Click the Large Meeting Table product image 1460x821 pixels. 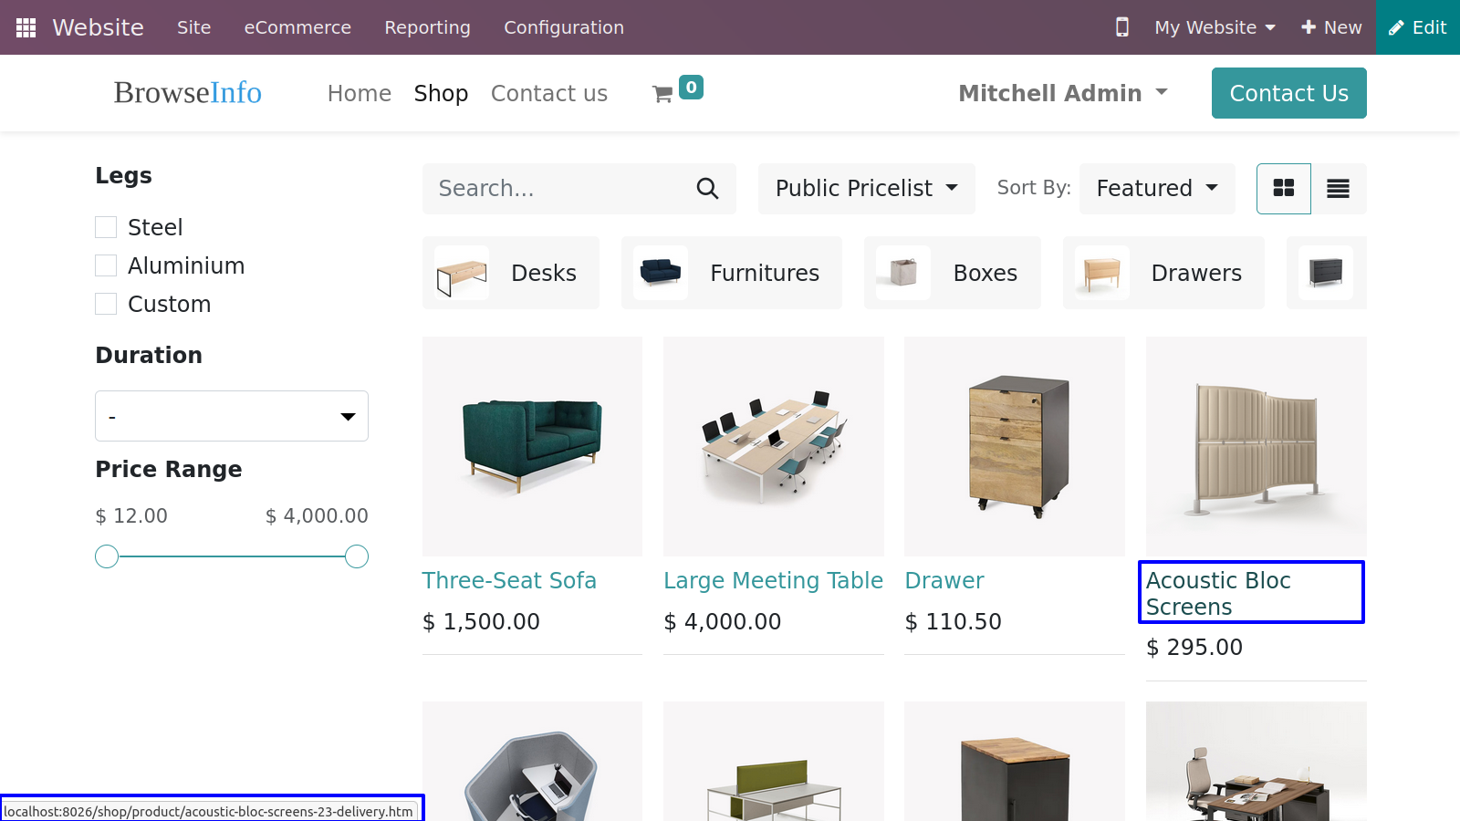pos(774,446)
